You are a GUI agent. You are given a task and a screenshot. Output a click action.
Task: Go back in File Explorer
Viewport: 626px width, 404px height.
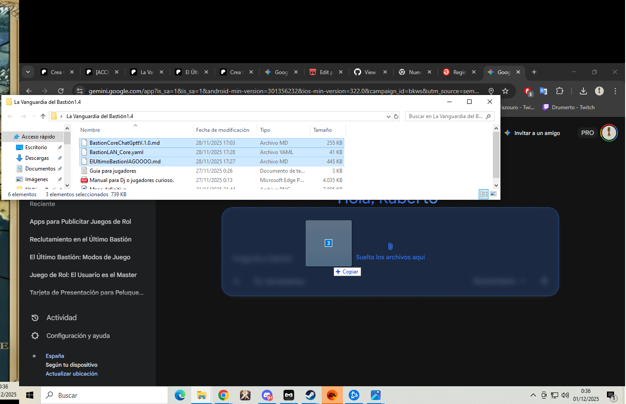(11, 116)
